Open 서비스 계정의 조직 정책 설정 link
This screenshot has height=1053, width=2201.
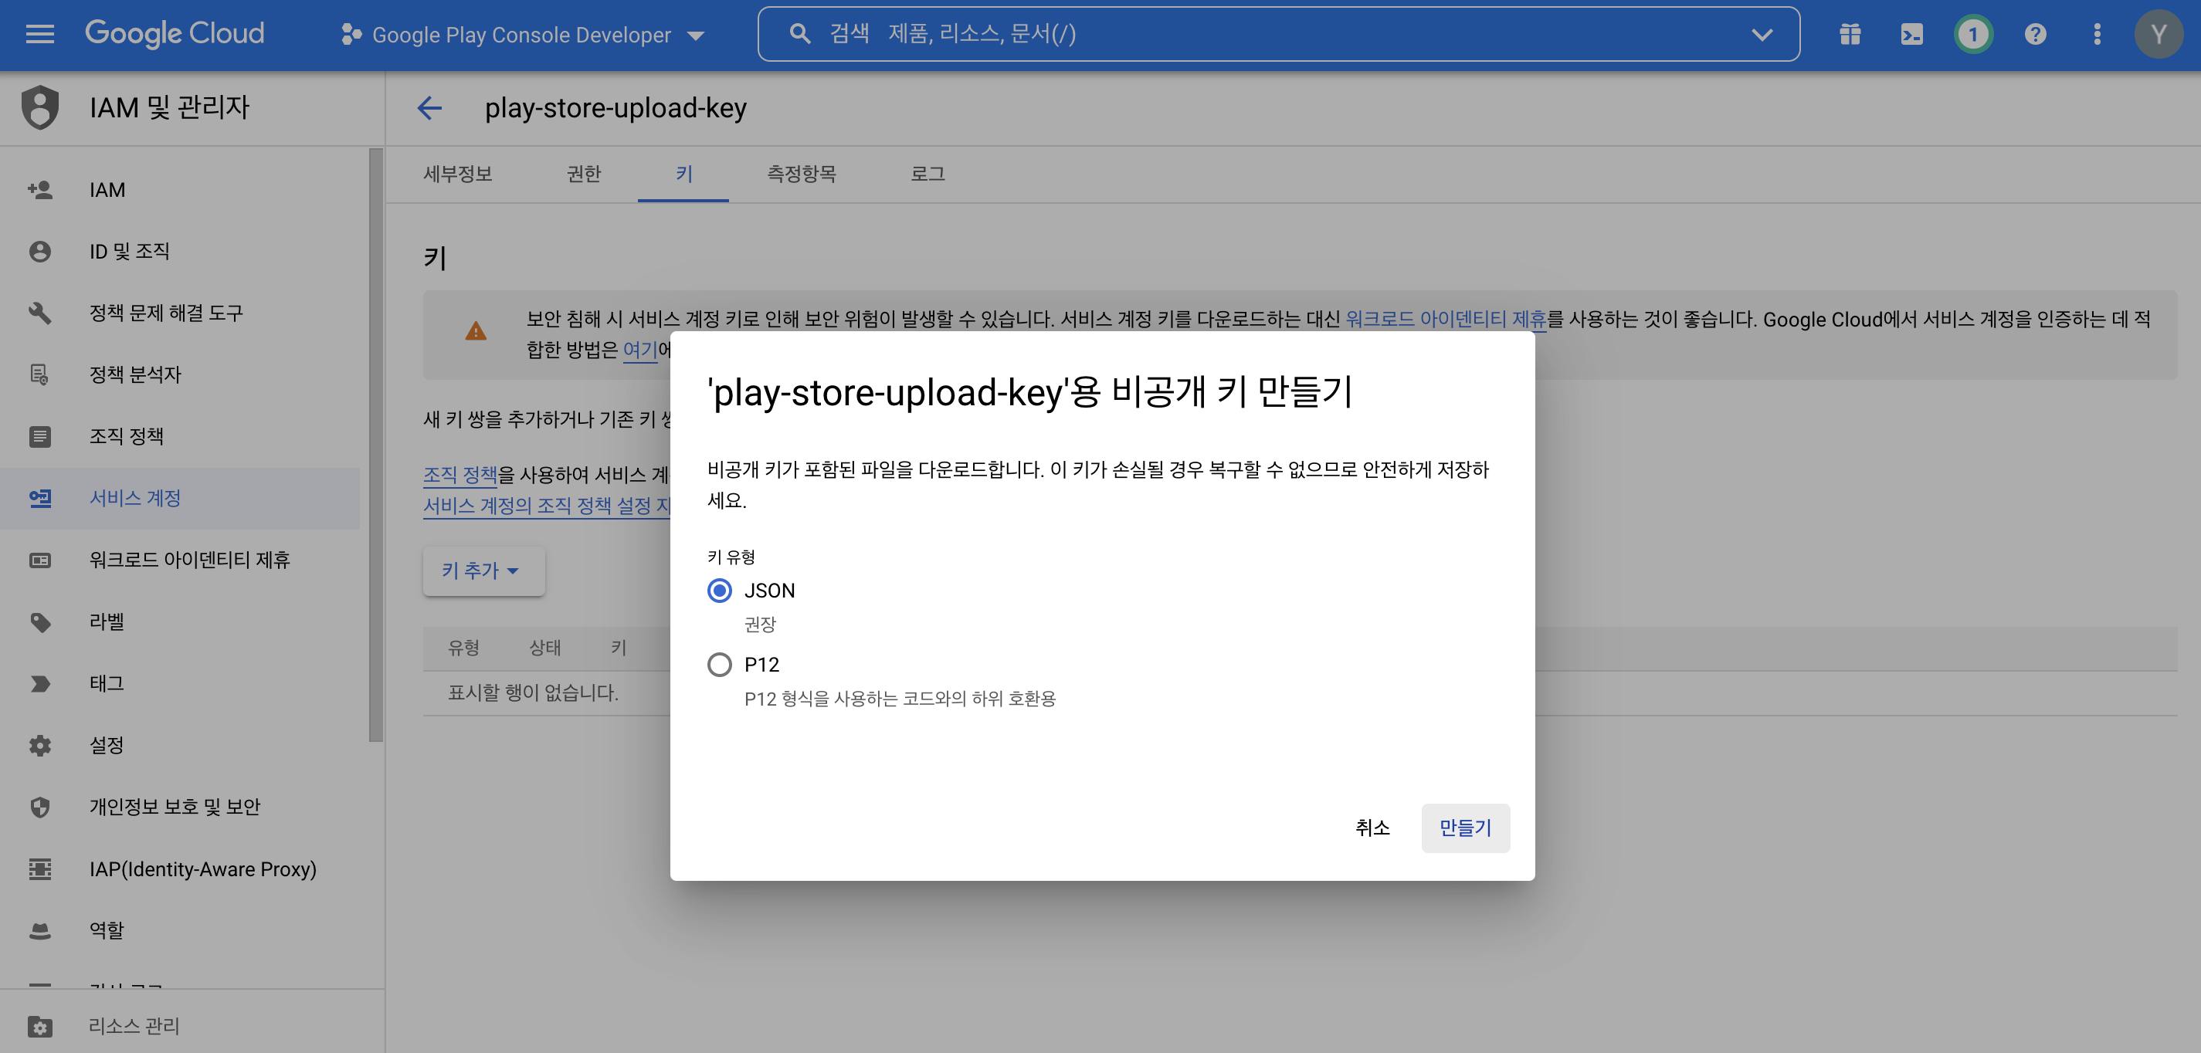[x=547, y=506]
